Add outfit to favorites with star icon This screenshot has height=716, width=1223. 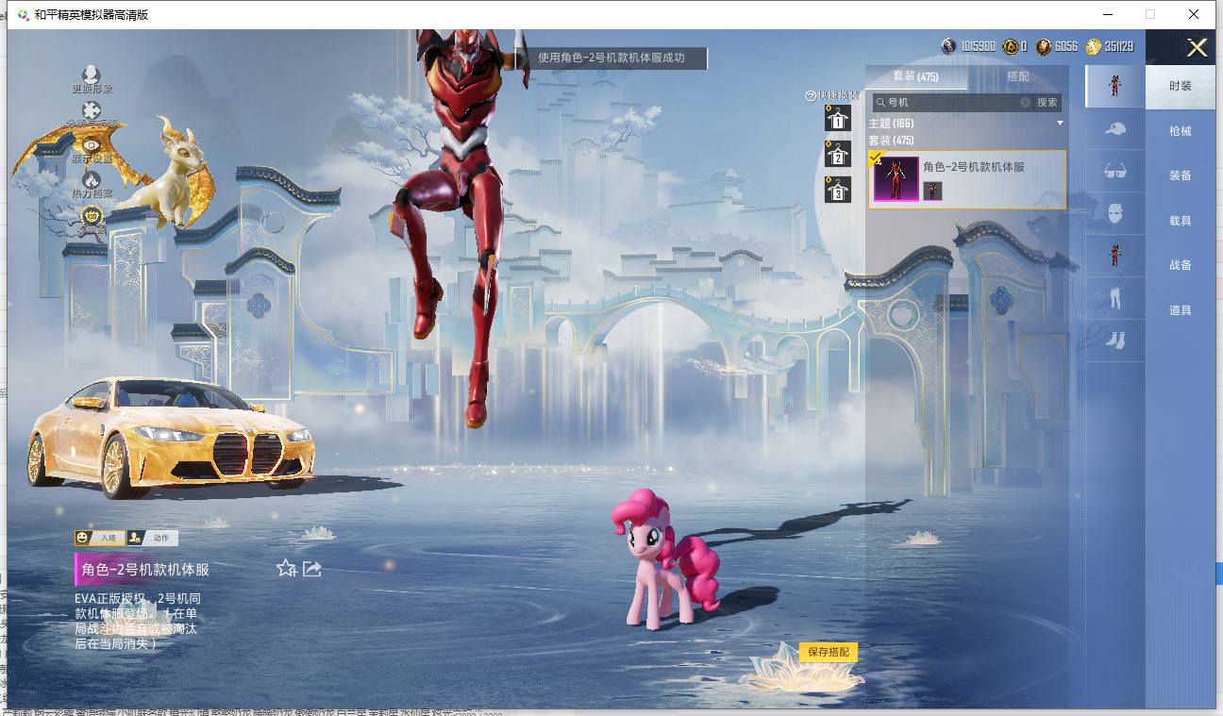pyautogui.click(x=287, y=568)
